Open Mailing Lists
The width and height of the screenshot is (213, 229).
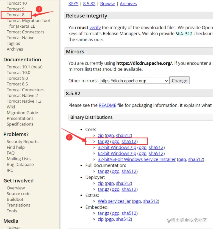point(19,159)
